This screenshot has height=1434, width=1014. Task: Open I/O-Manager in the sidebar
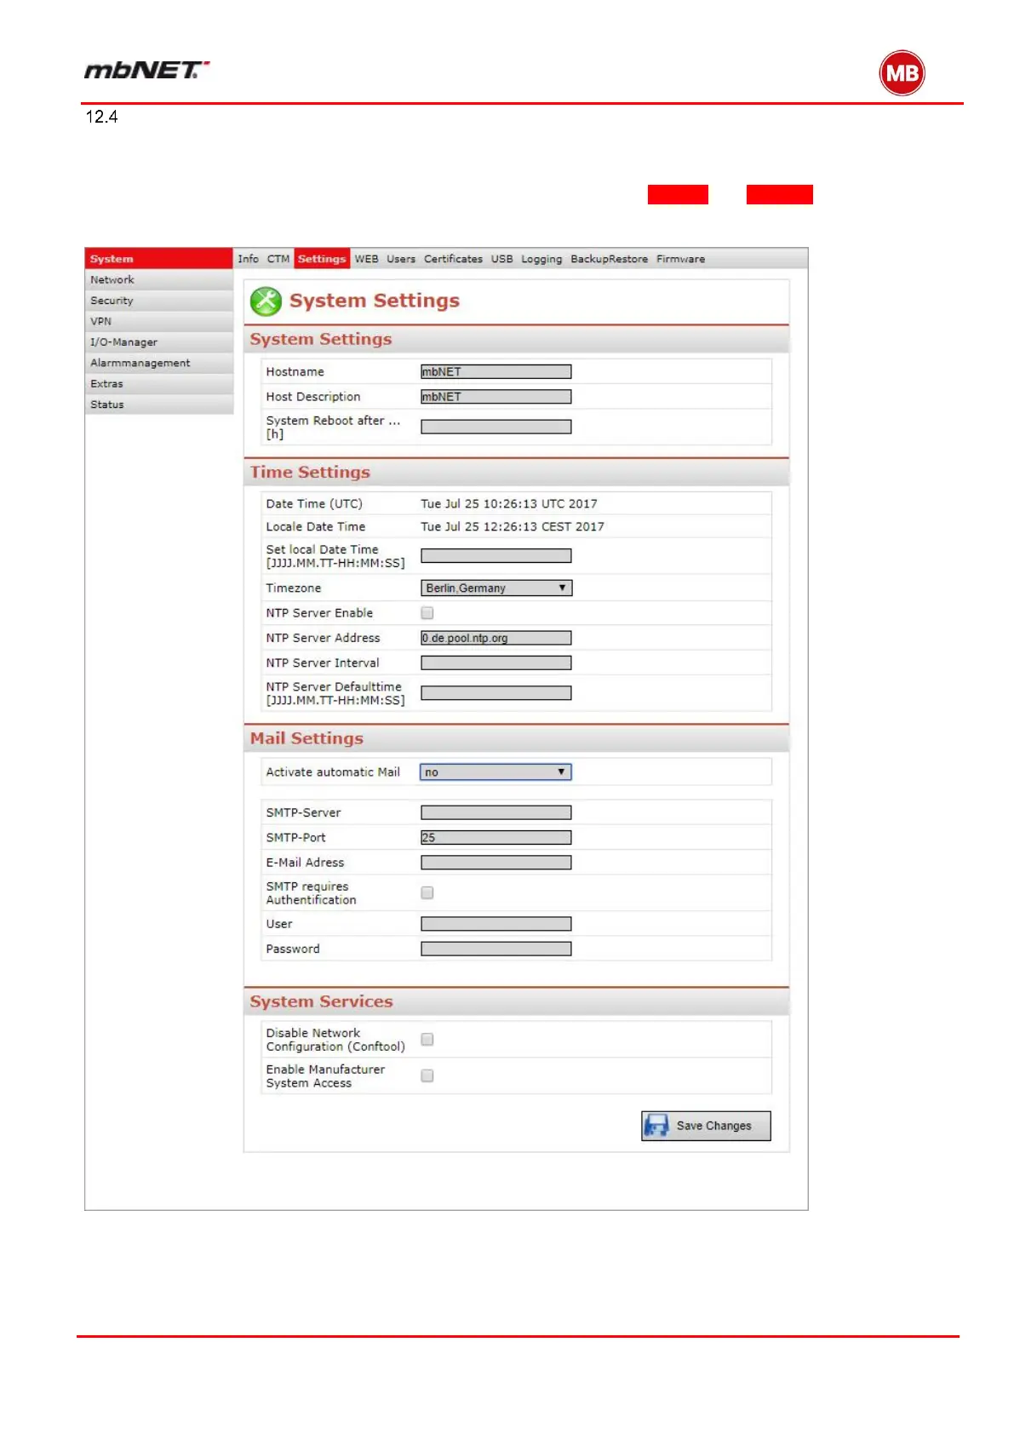click(159, 342)
